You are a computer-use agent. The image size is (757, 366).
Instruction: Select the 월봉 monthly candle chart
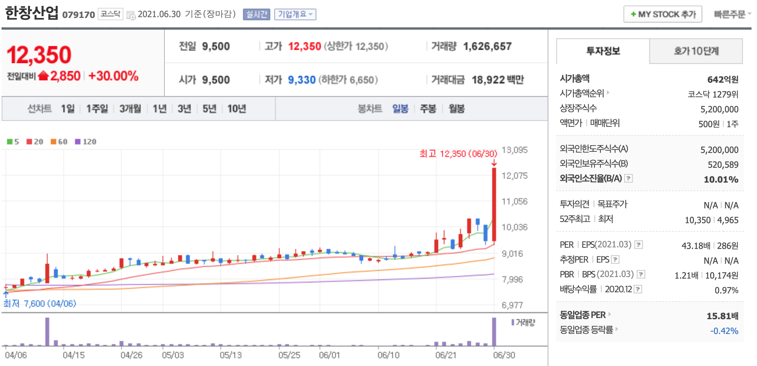click(457, 108)
